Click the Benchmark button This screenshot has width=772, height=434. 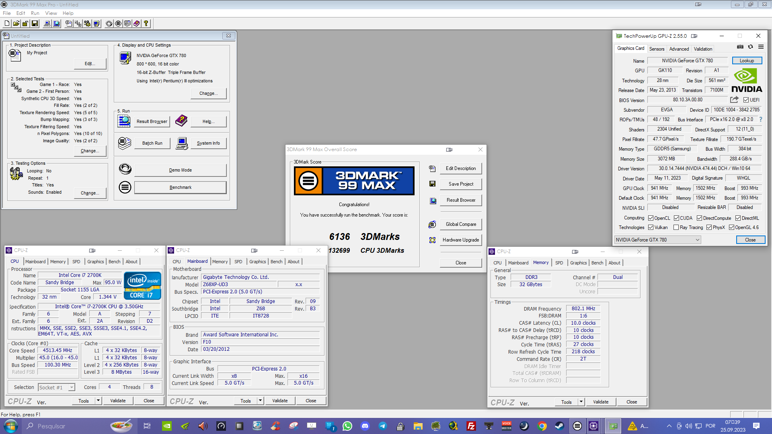pos(180,187)
